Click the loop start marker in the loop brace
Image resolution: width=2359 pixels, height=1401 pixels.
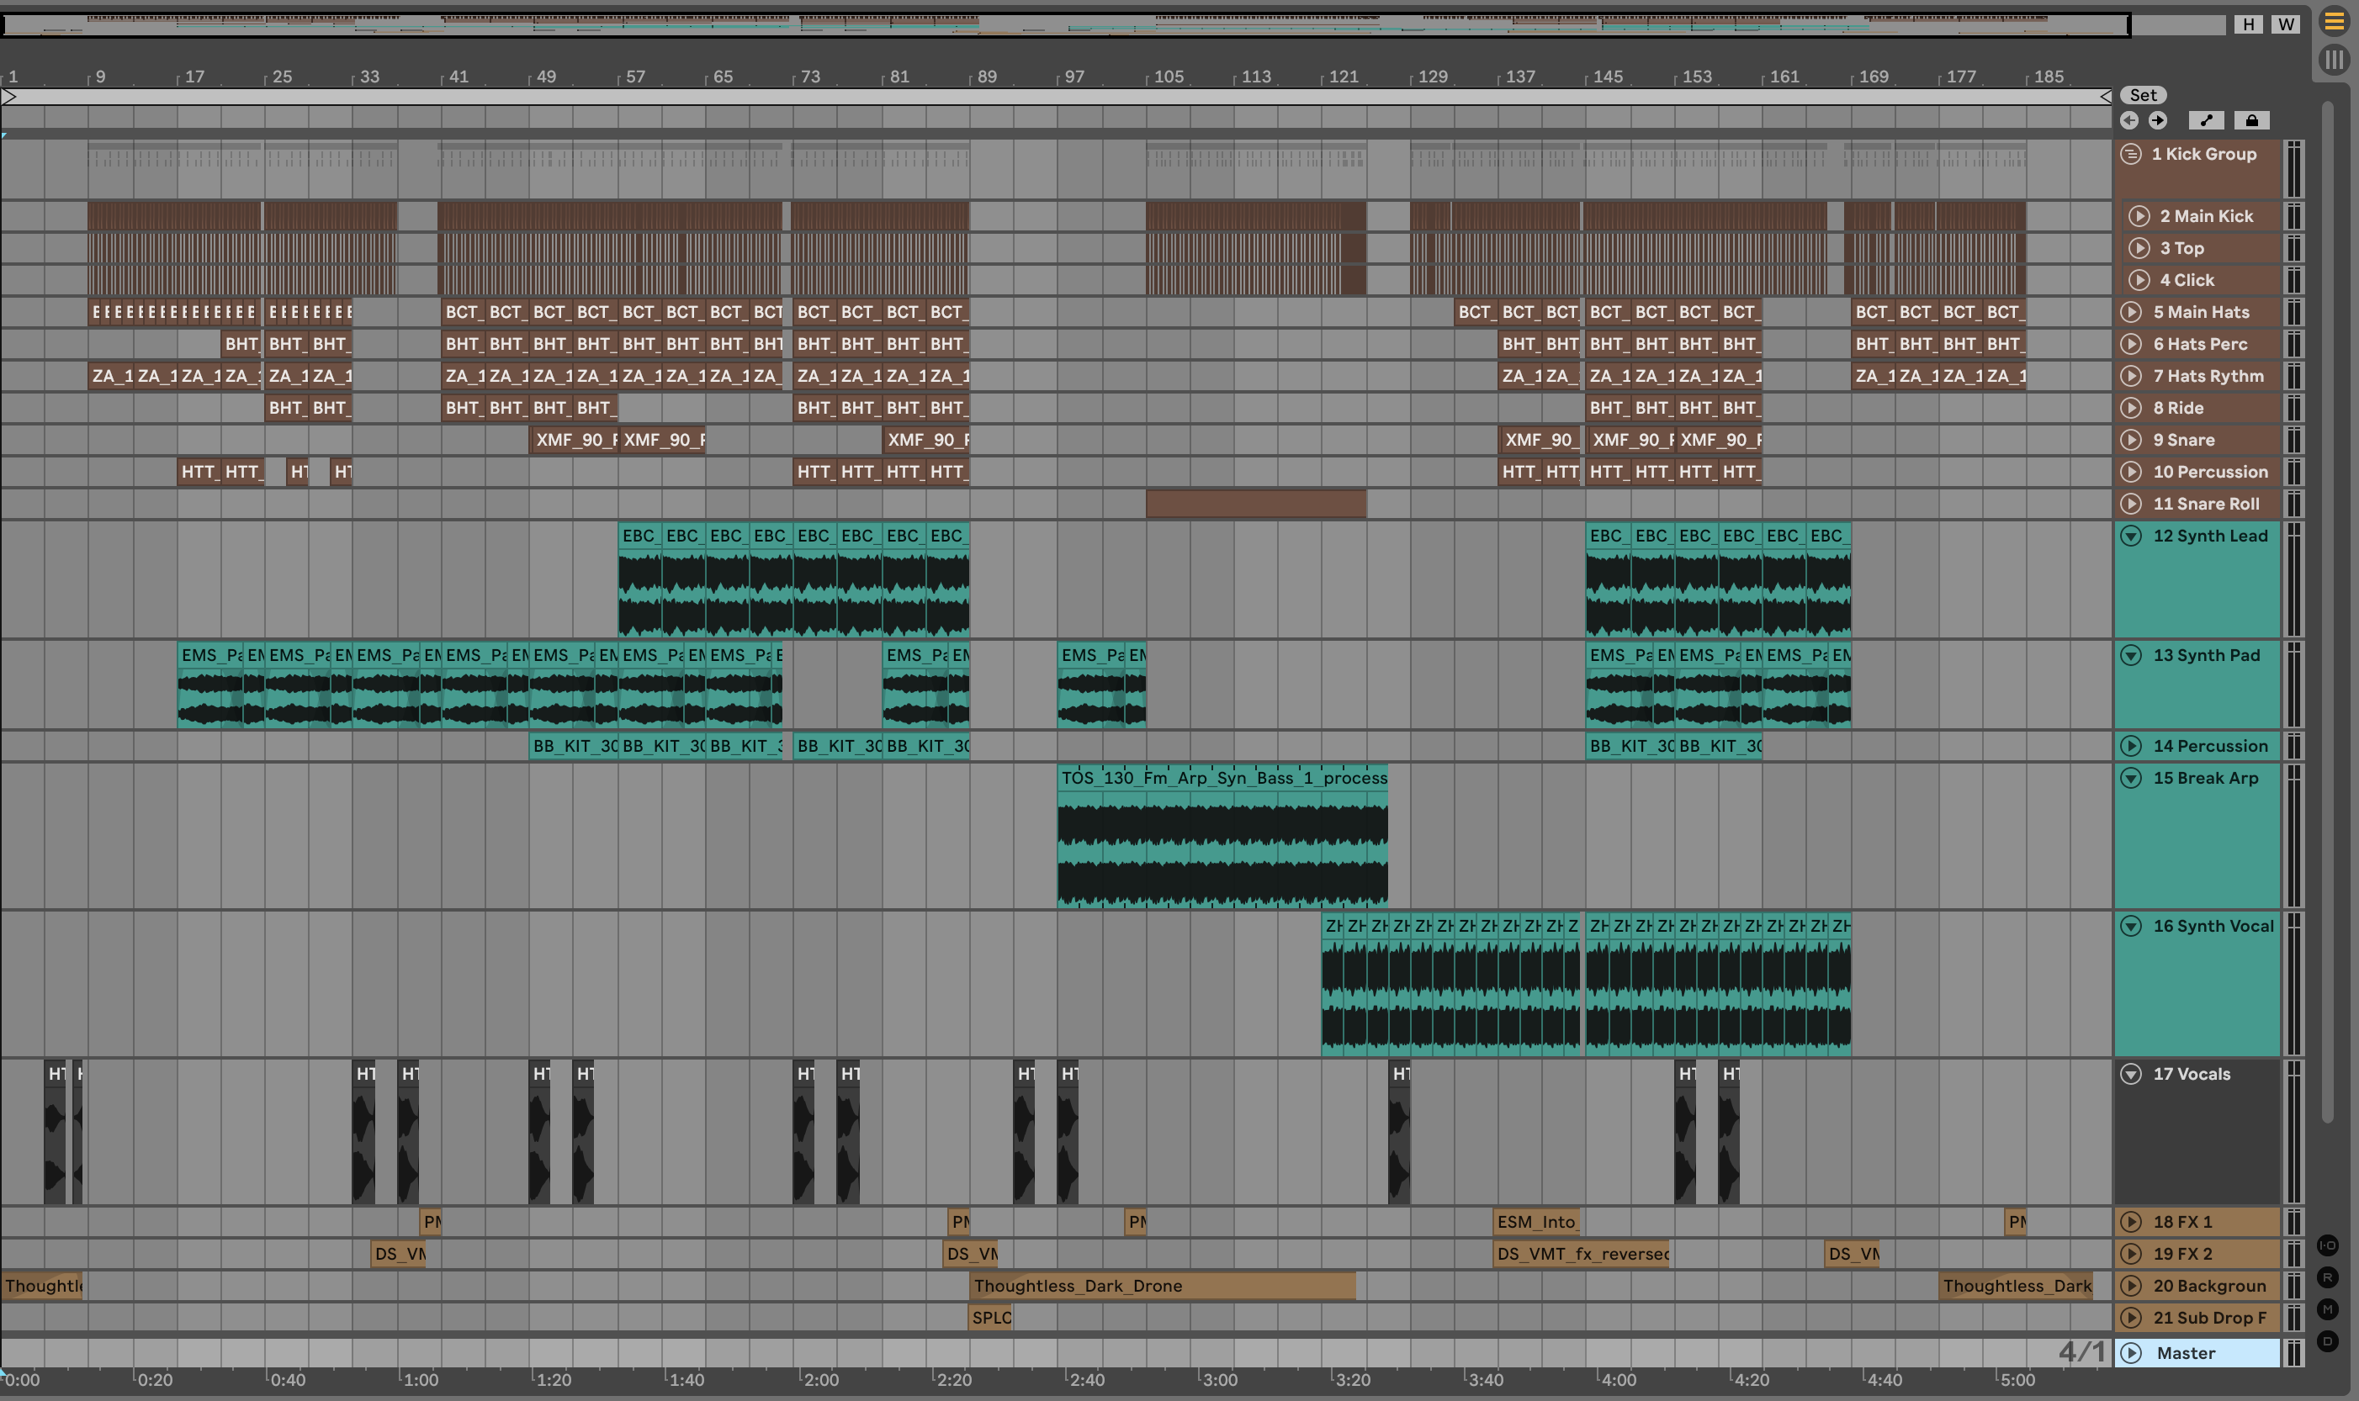(9, 97)
